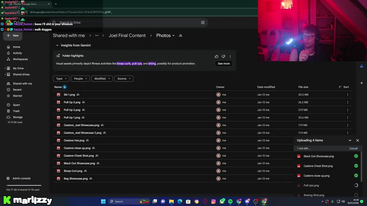
Task: Minimize the Uploading 4 items panel
Action: pos(350,140)
